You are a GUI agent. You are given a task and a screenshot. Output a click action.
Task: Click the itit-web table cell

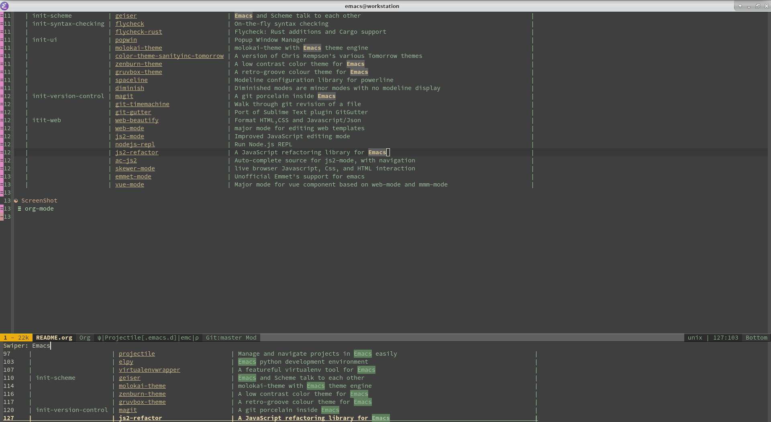[x=47, y=120]
